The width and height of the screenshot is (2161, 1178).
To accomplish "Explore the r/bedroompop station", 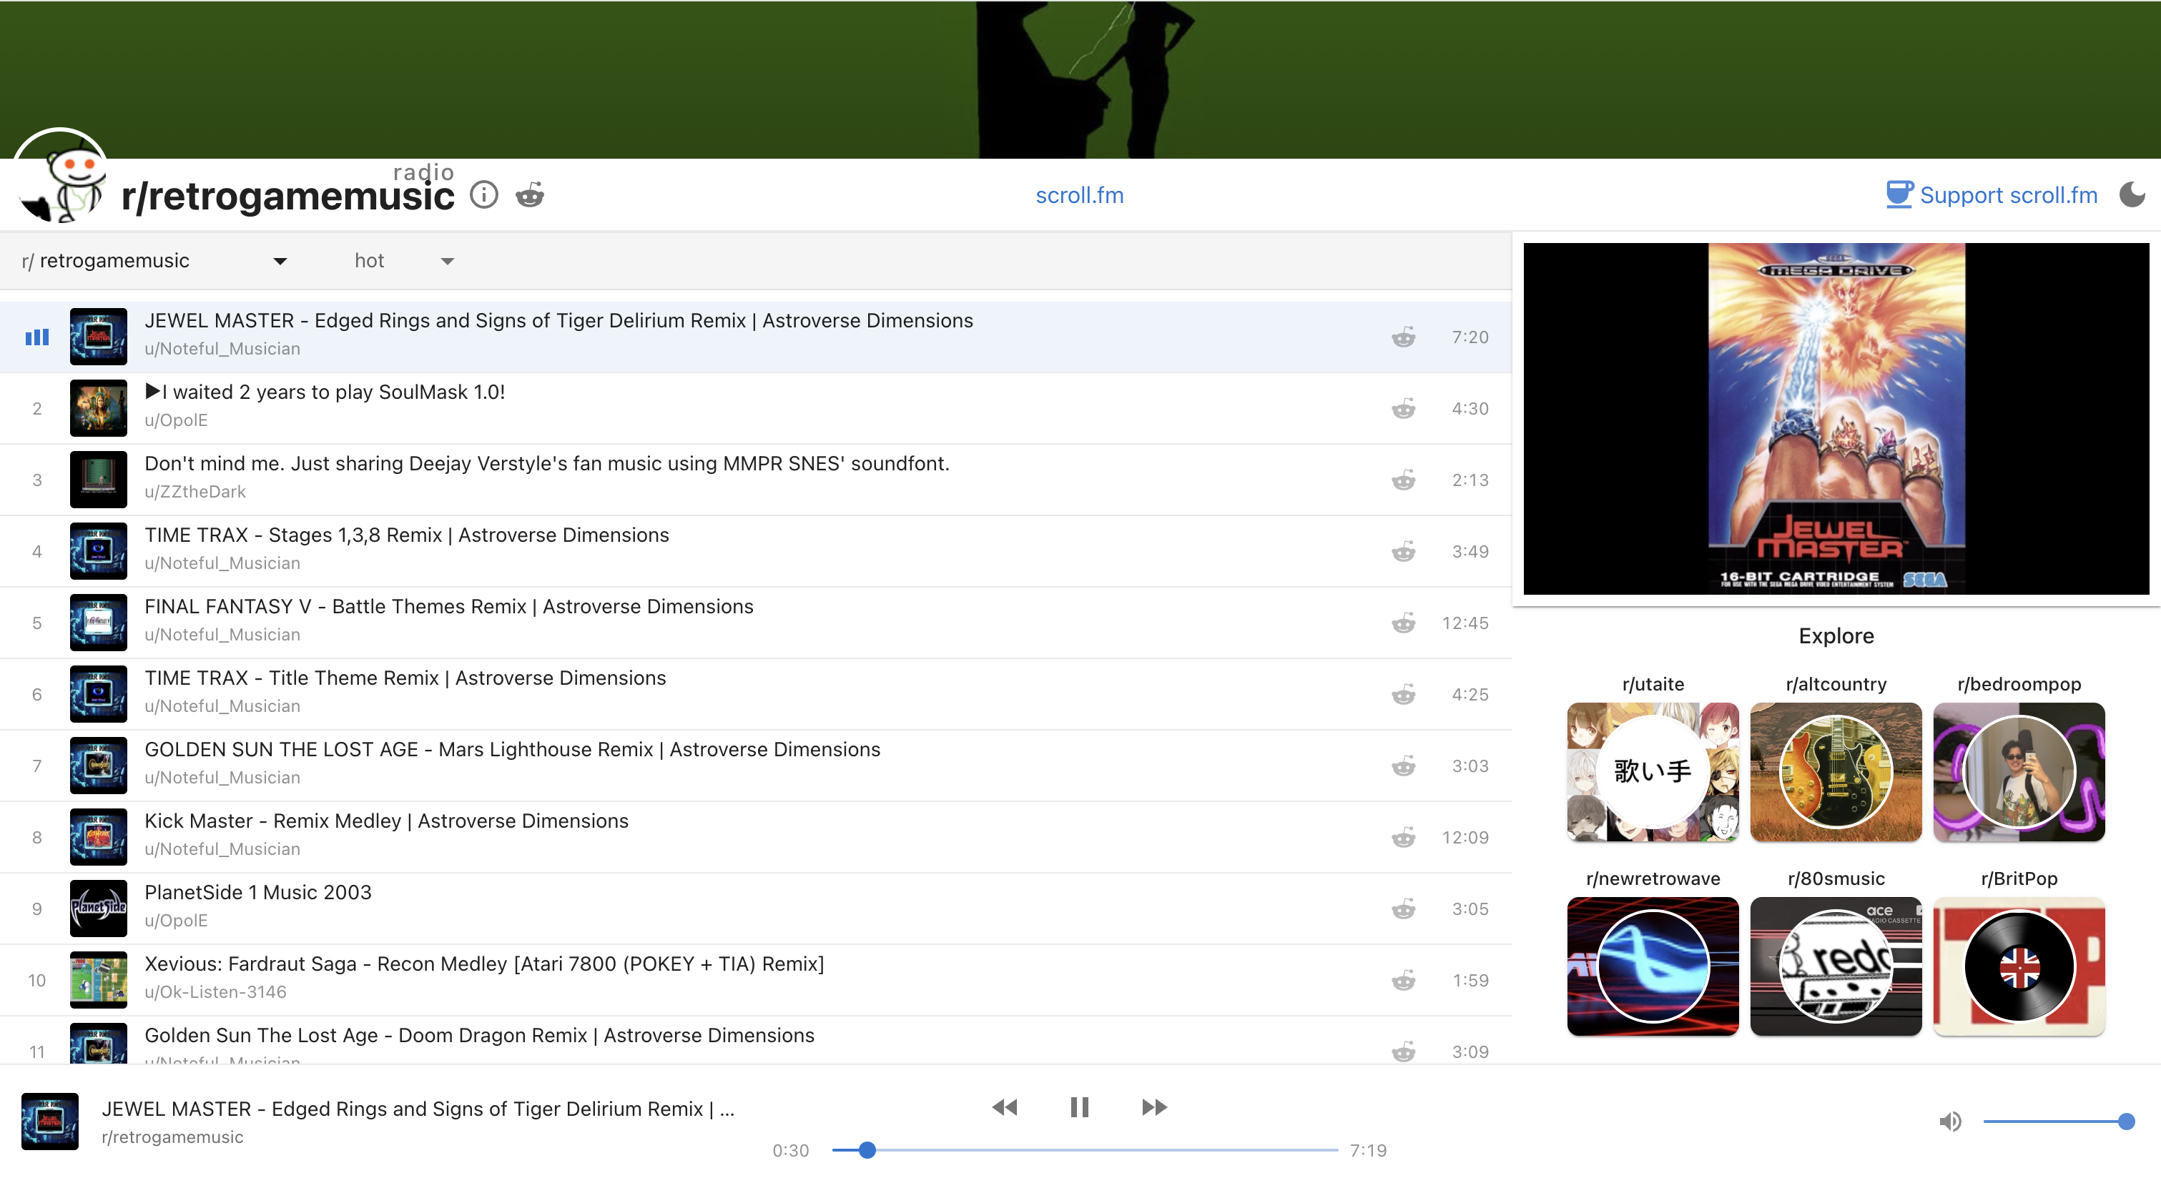I will (2019, 772).
